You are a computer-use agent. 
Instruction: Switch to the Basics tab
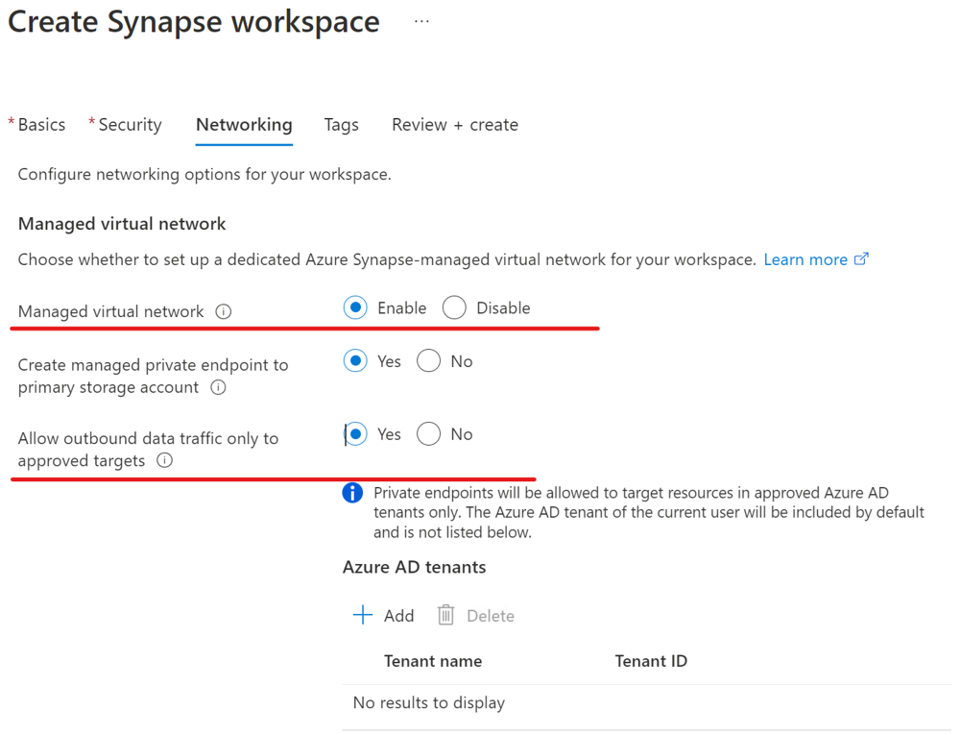pyautogui.click(x=40, y=124)
